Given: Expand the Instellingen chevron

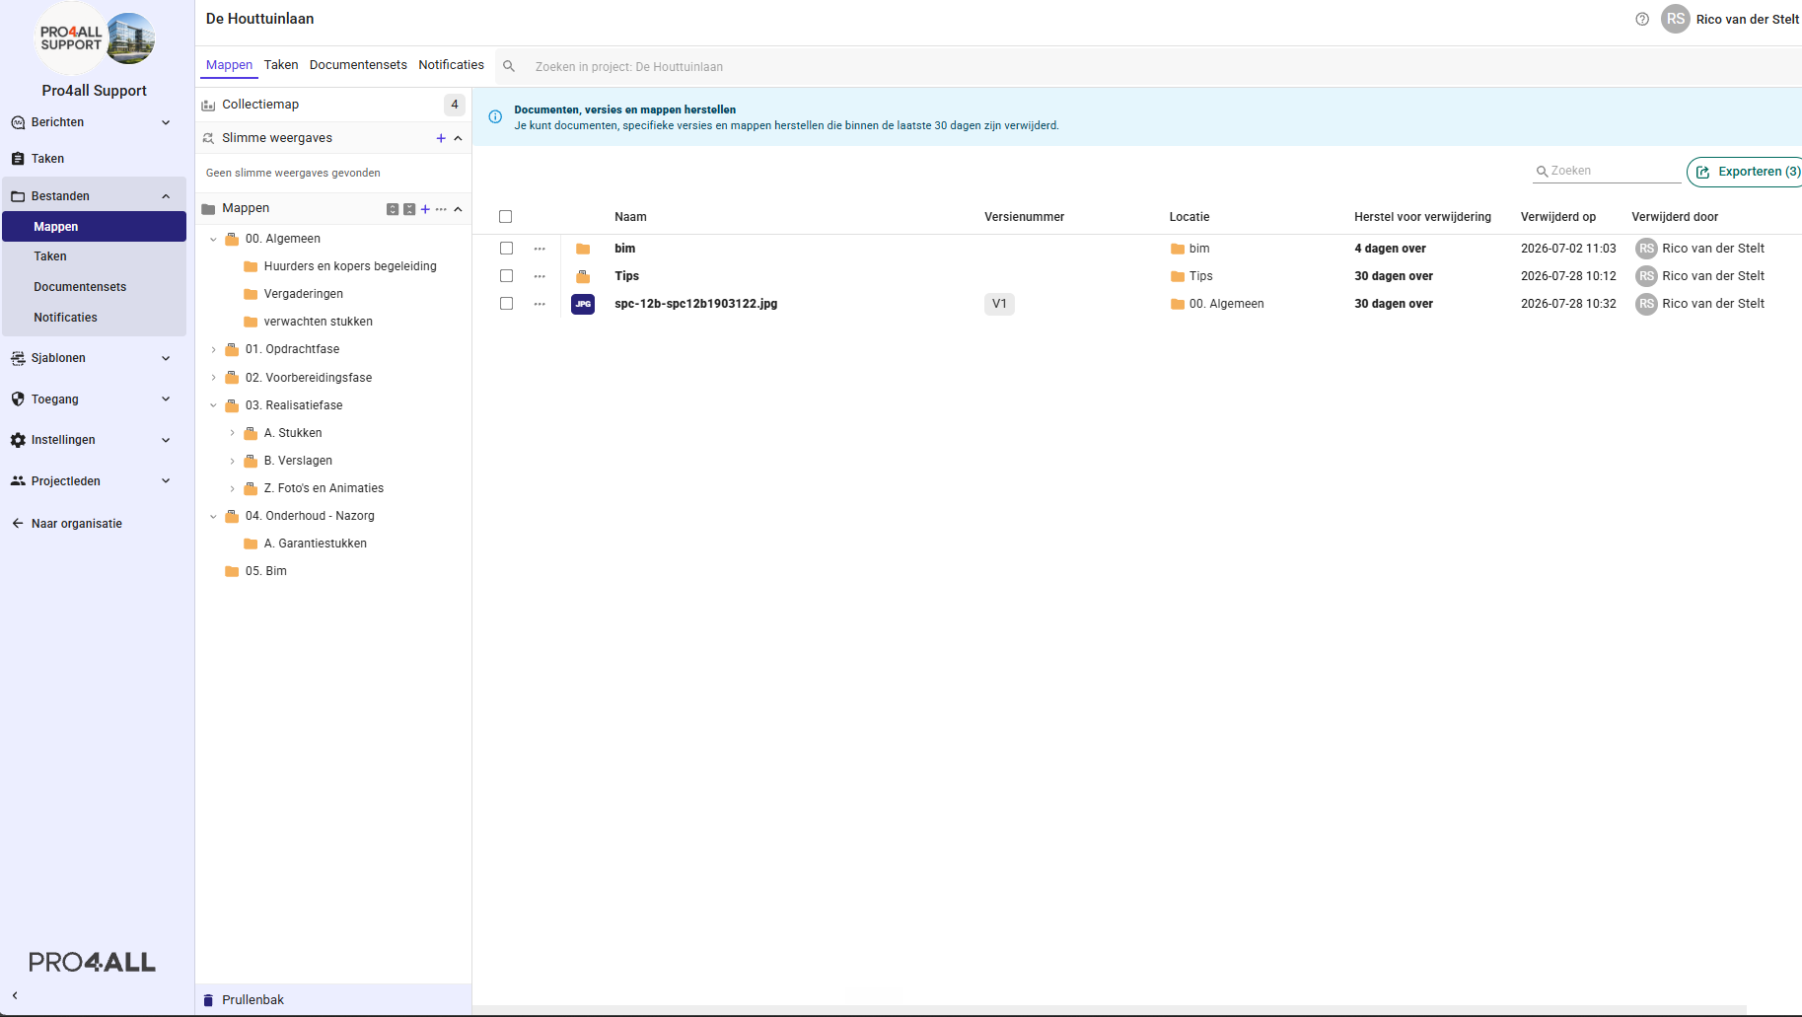Looking at the screenshot, I should (166, 440).
